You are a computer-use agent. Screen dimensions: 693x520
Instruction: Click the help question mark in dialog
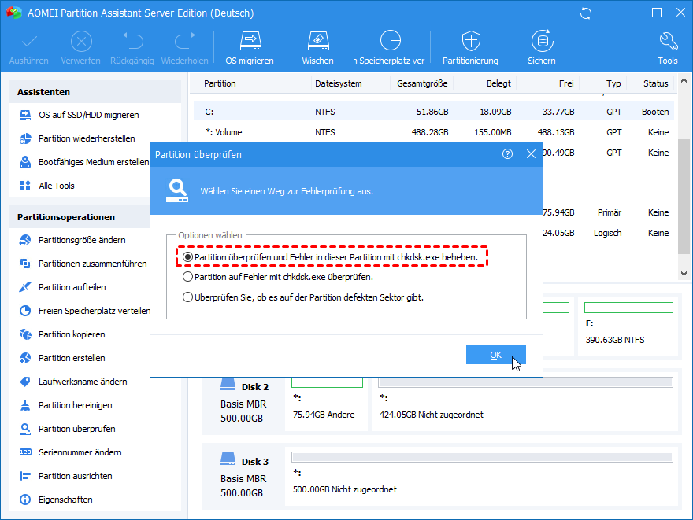click(507, 154)
